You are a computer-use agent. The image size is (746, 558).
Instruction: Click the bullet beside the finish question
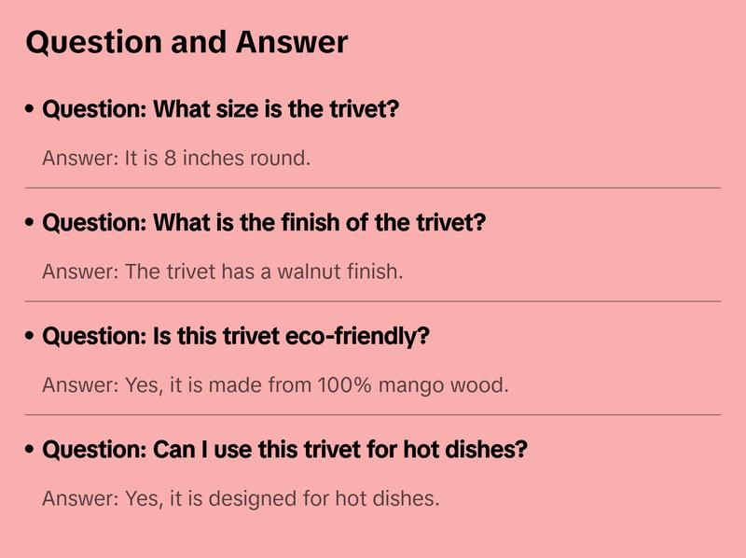pos(31,224)
